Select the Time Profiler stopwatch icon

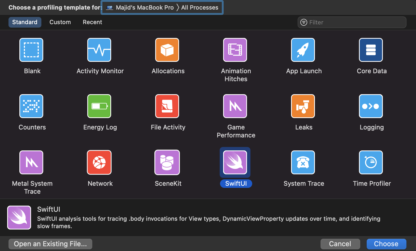click(x=371, y=162)
